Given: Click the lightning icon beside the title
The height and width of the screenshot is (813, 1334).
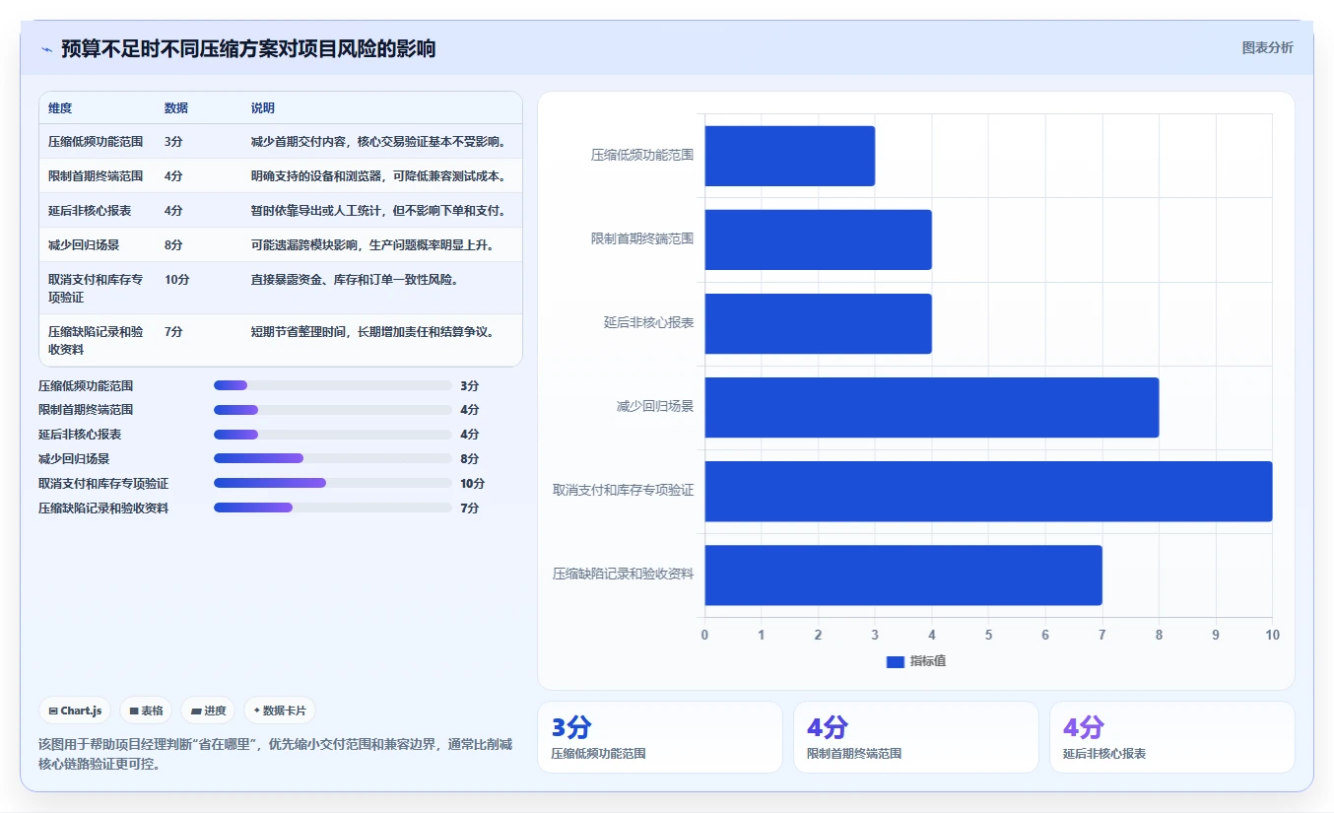Looking at the screenshot, I should coord(46,49).
